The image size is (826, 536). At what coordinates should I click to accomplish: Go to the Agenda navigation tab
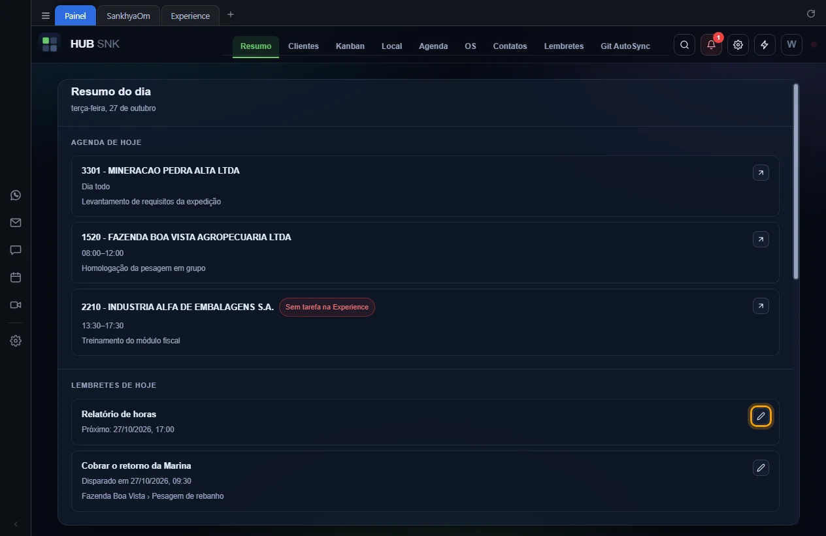(x=433, y=46)
